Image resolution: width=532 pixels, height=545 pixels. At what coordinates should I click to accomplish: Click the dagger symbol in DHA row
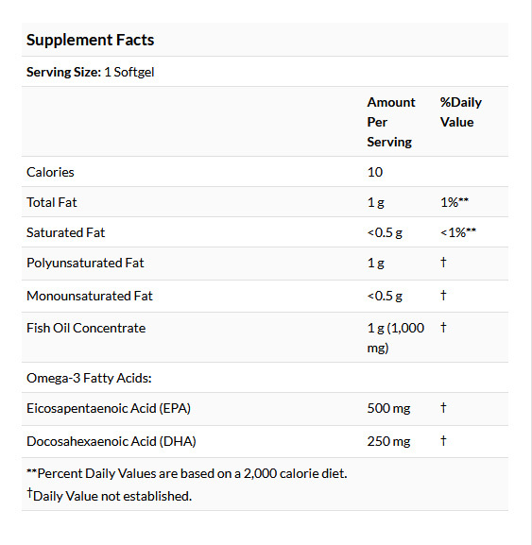coord(443,440)
